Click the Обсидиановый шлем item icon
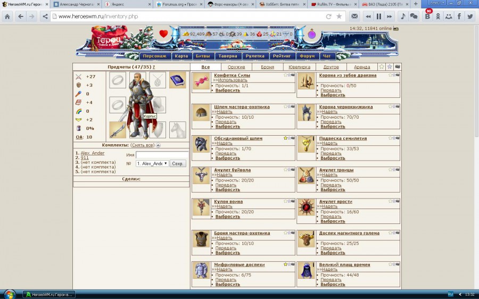Image resolution: width=479 pixels, height=299 pixels. [201, 144]
